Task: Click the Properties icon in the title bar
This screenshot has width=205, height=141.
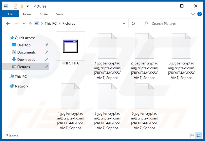Action: tap(15, 6)
